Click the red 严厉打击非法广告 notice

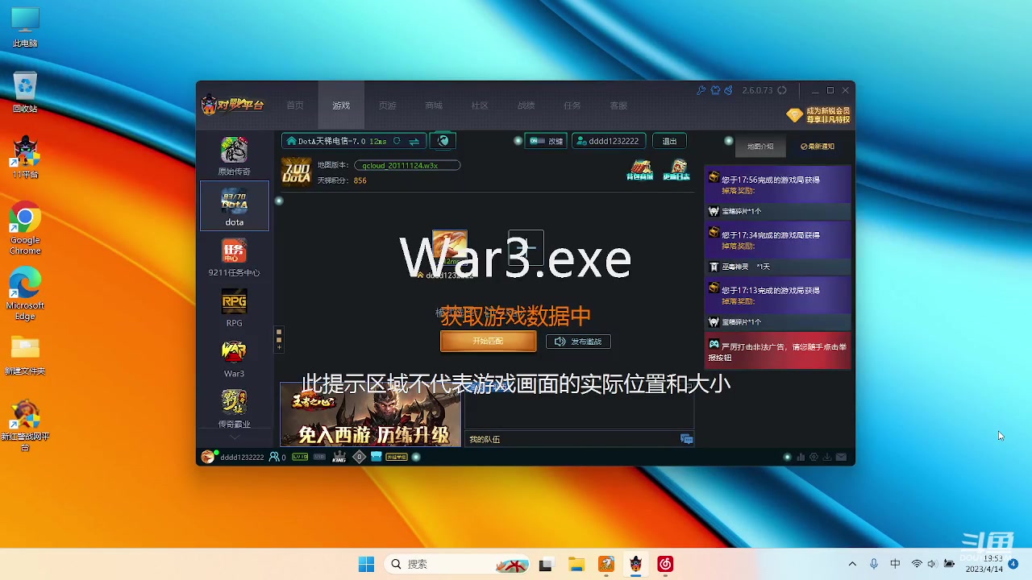(x=778, y=351)
